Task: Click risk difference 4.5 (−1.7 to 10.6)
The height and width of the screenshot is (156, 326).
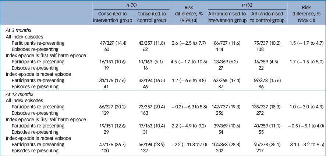Action: point(188,62)
